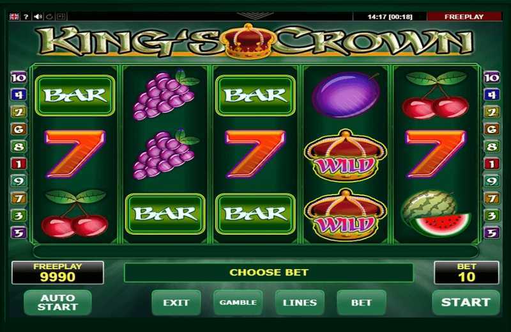511x332 pixels.
Task: Open the UK flag language selector
Action: coord(14,17)
